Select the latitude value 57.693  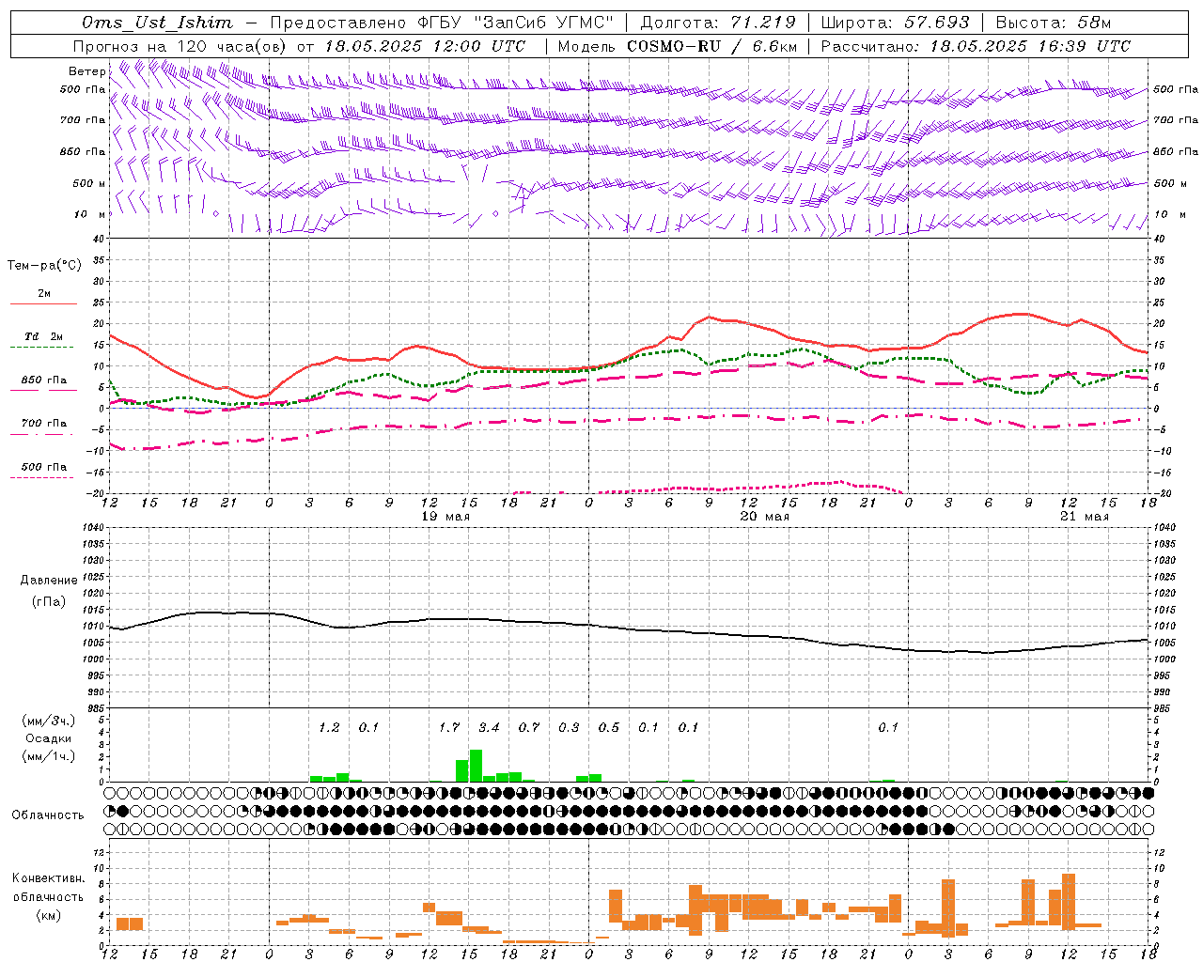point(937,23)
